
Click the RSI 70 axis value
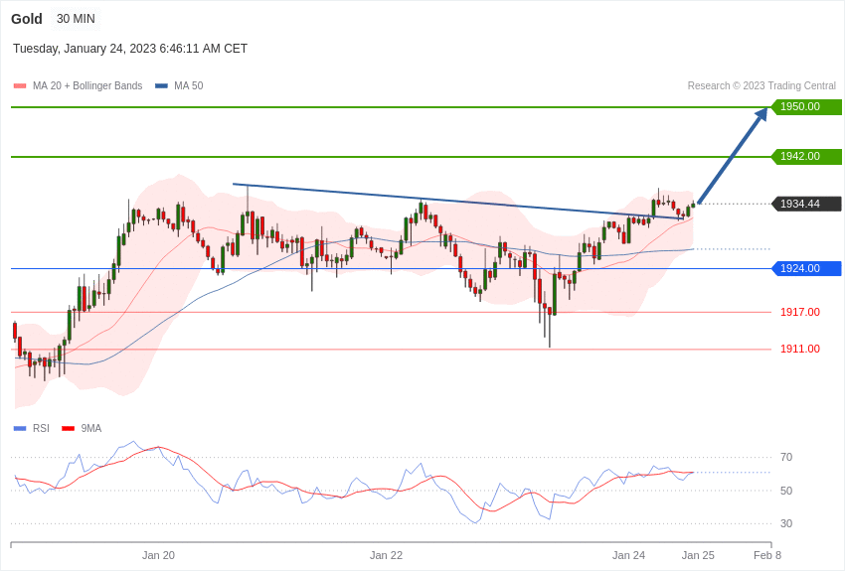coord(786,458)
